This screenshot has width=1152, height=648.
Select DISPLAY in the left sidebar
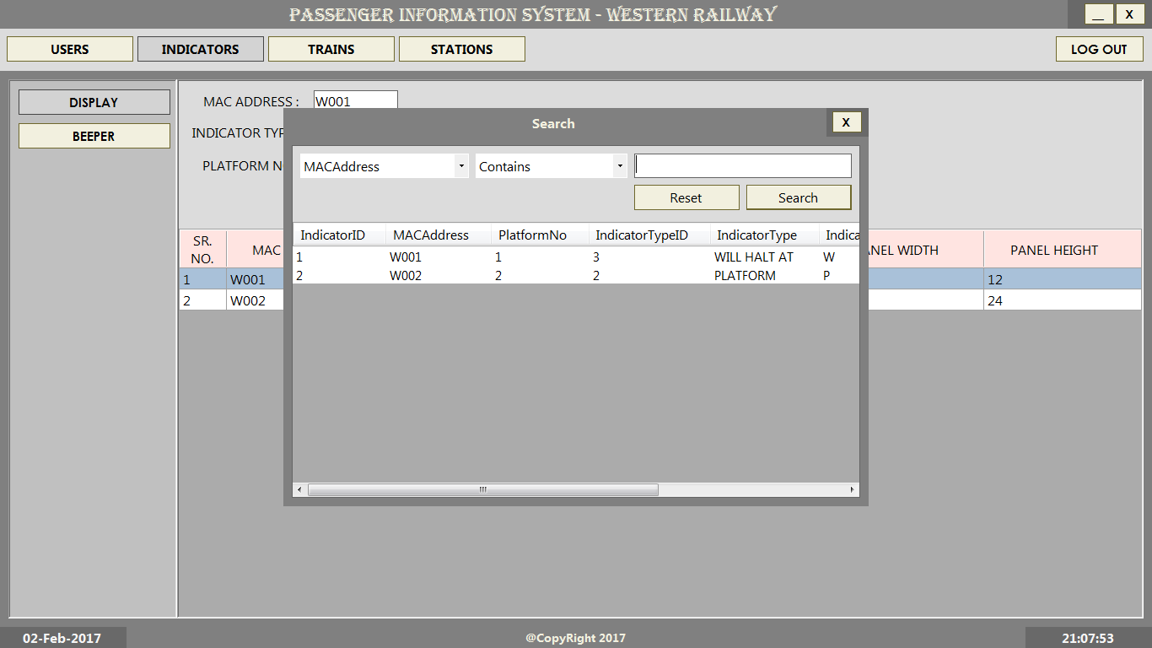94,102
